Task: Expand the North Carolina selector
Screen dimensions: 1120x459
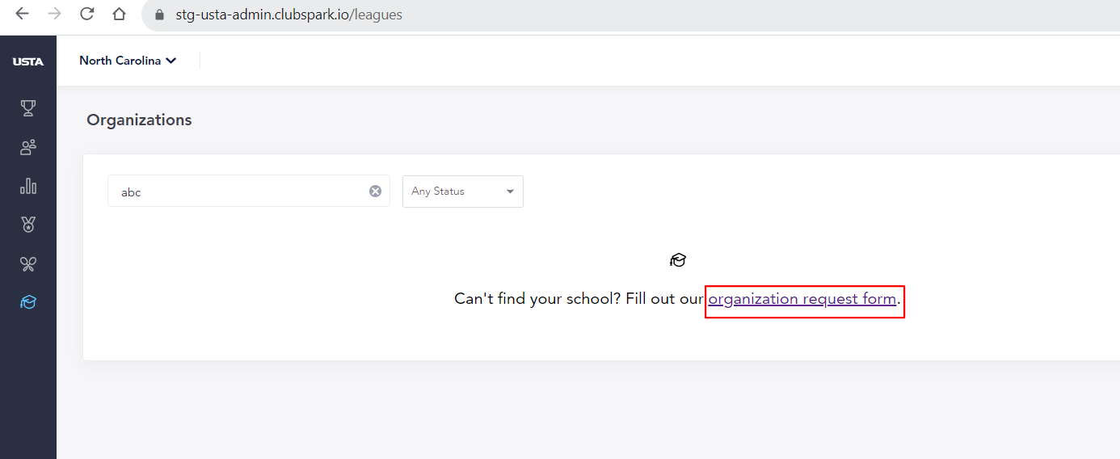Action: (128, 61)
